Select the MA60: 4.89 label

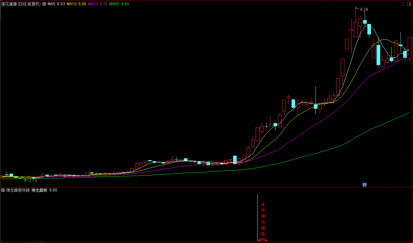(x=119, y=4)
